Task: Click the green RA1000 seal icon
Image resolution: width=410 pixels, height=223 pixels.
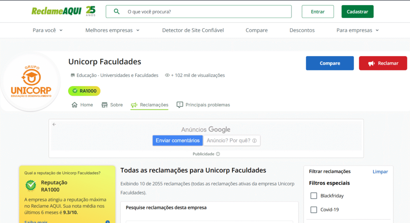Action: click(31, 186)
